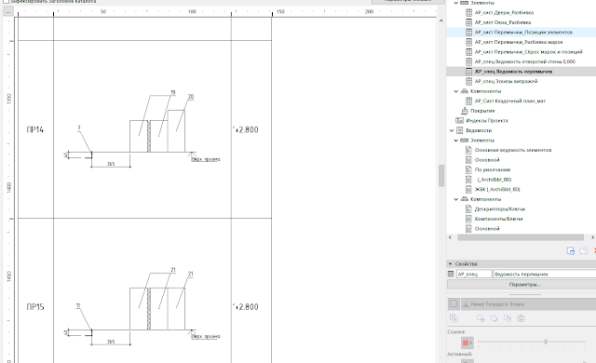Open the Ссылка red color swatch
The width and height of the screenshot is (596, 363).
[x=467, y=343]
